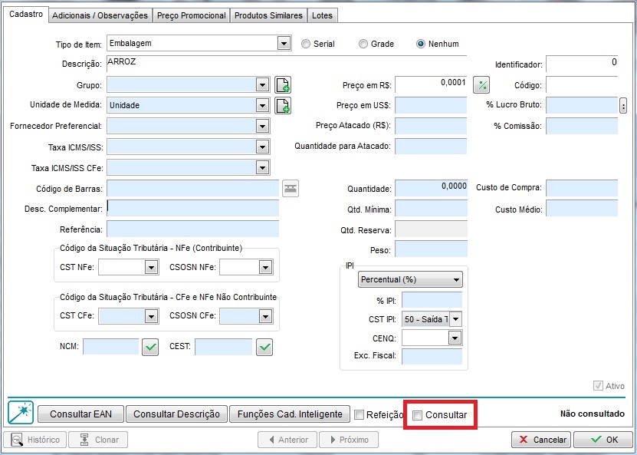
Task: Click the Clonar button
Action: (x=98, y=440)
